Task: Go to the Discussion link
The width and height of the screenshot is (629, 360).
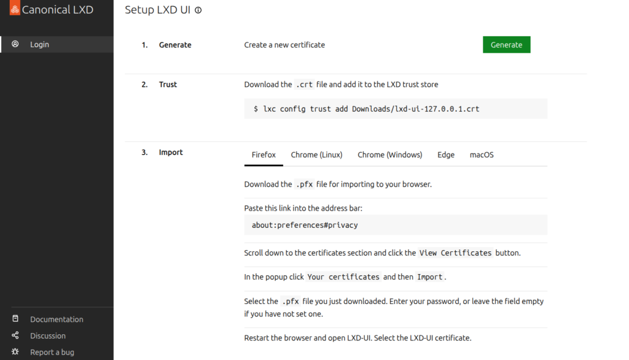Action: 48,336
